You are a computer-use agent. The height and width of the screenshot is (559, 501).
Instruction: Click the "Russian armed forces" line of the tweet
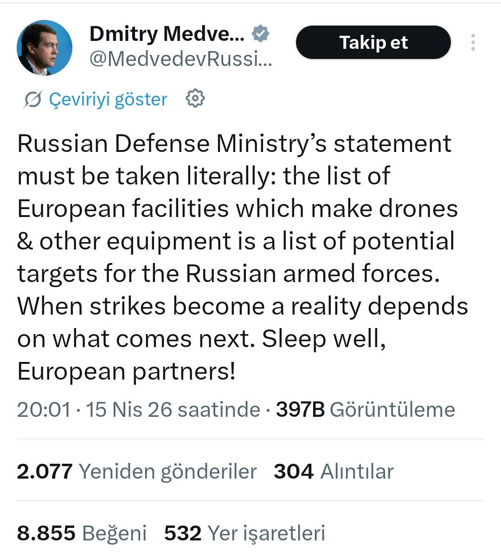(228, 274)
